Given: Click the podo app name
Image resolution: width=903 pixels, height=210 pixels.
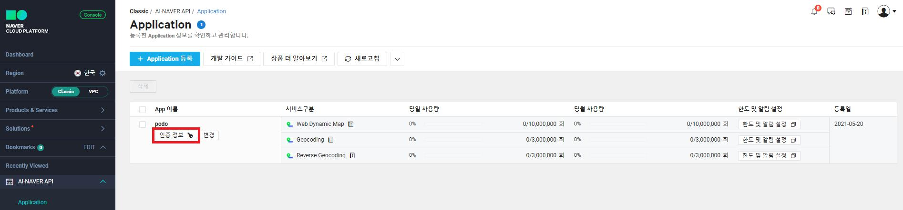Looking at the screenshot, I should (161, 124).
